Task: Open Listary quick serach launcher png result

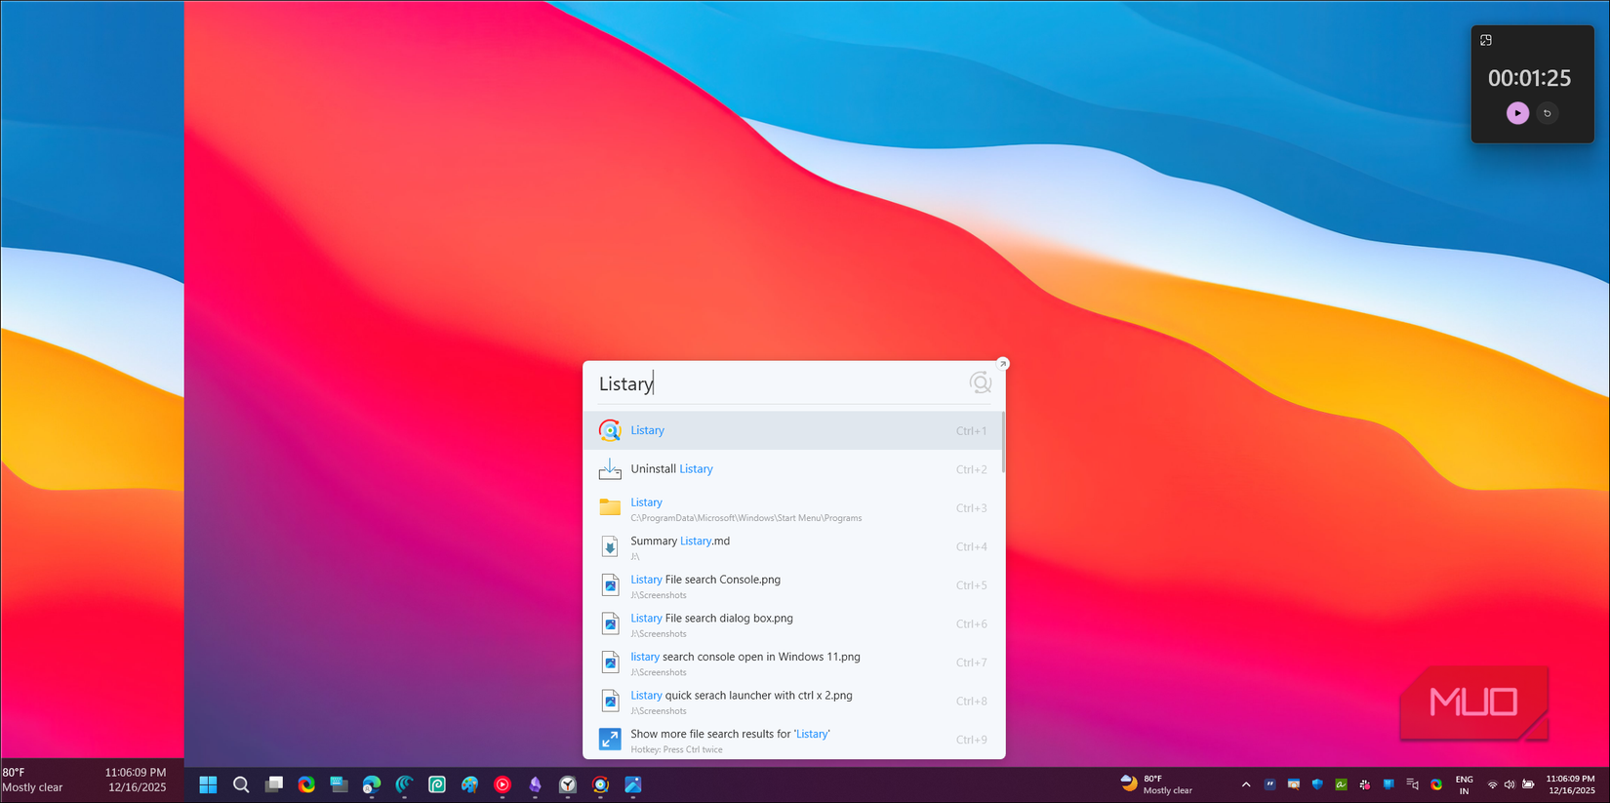Action: (x=792, y=702)
